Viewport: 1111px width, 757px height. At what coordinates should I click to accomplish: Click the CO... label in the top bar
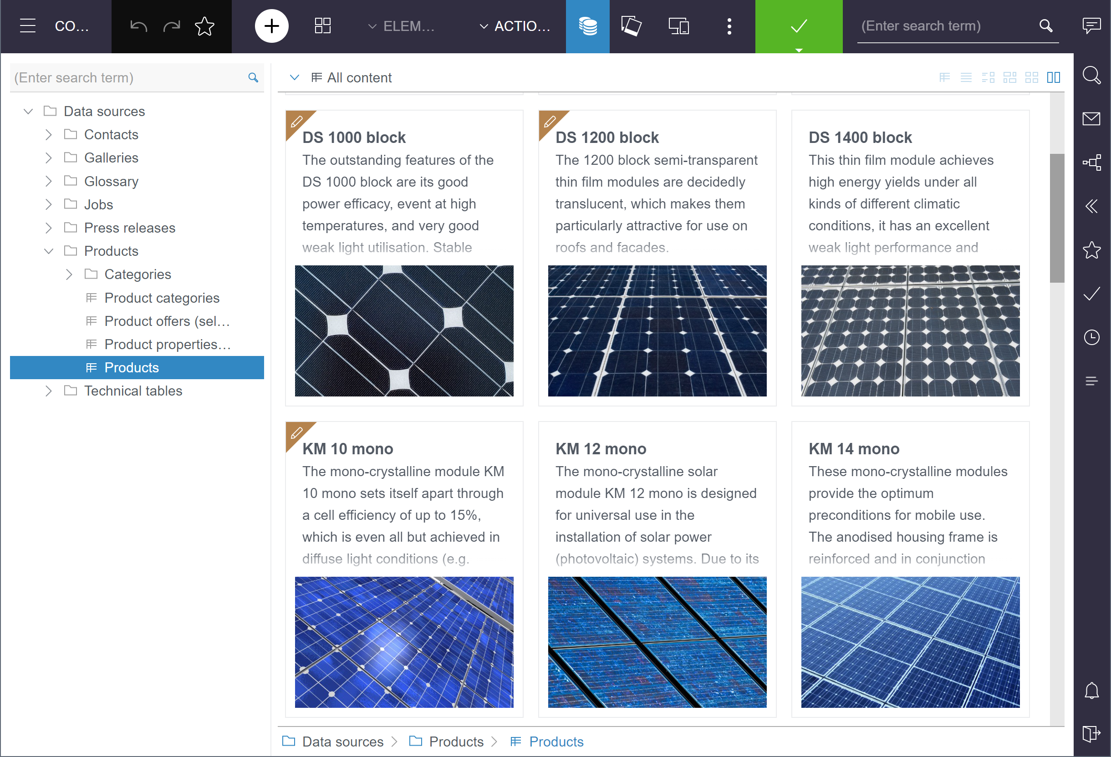pyautogui.click(x=71, y=26)
